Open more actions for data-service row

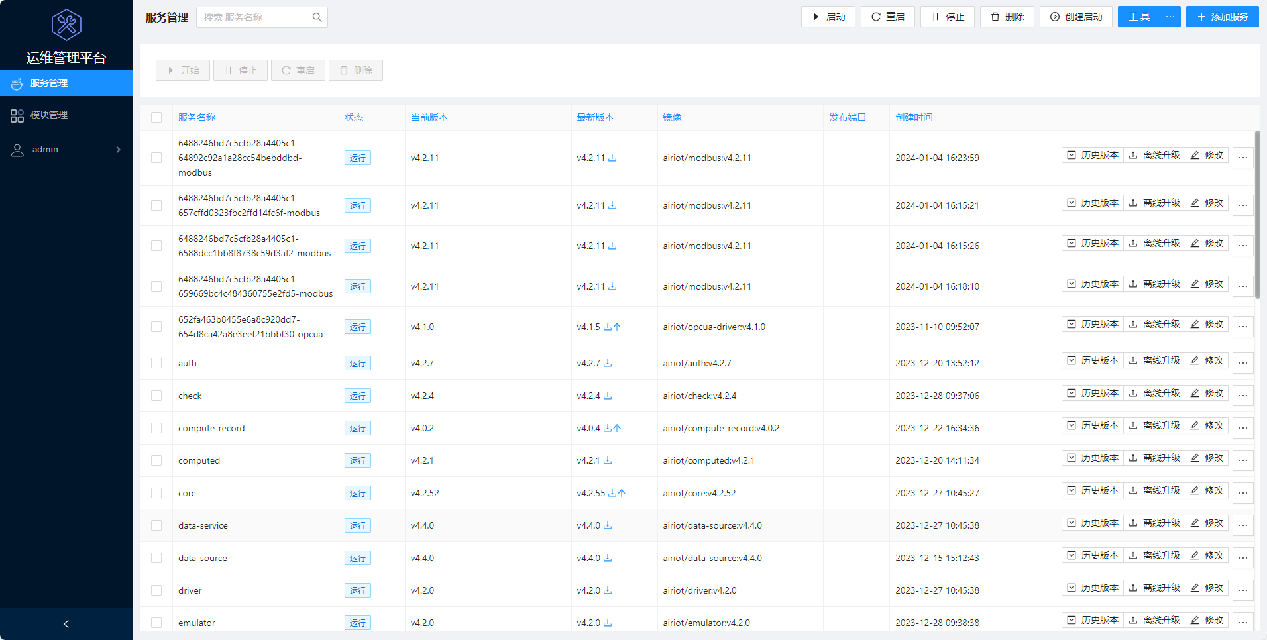(x=1243, y=525)
